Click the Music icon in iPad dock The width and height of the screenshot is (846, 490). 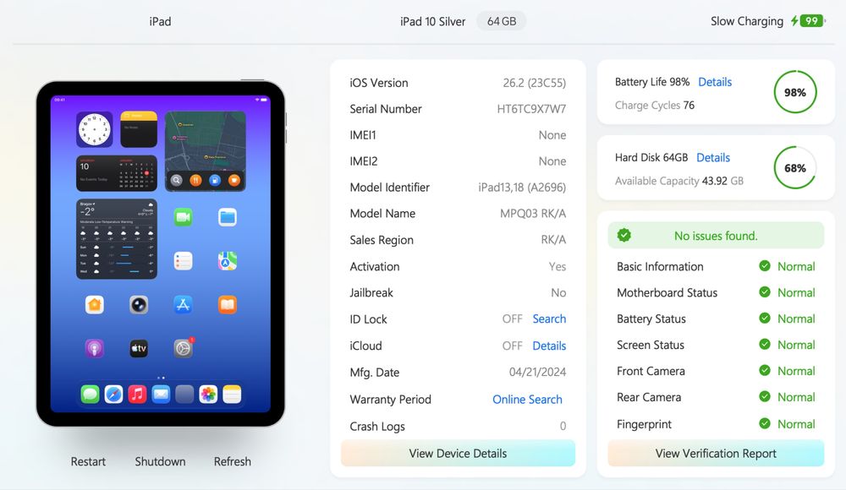pos(137,395)
